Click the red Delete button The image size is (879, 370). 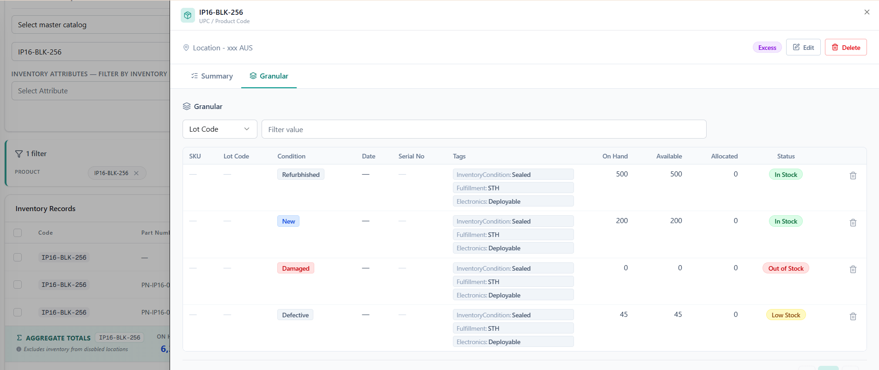pos(846,48)
